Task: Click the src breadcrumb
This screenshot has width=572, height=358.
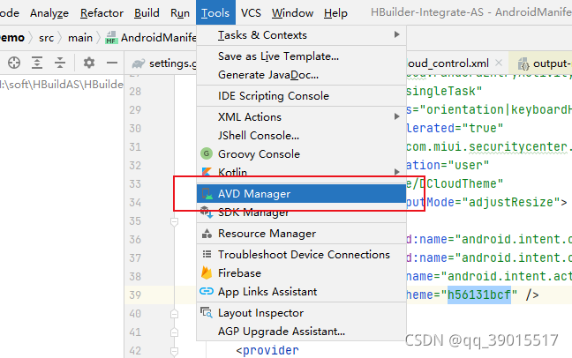Action: click(x=46, y=38)
